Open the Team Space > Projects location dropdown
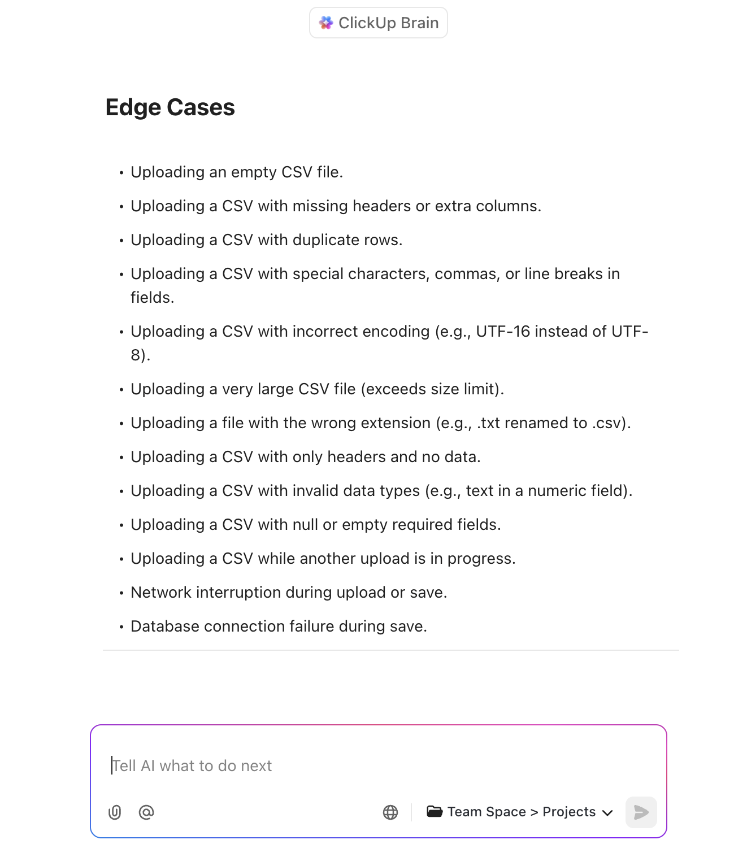Screen dimensions: 747x844 coord(520,812)
